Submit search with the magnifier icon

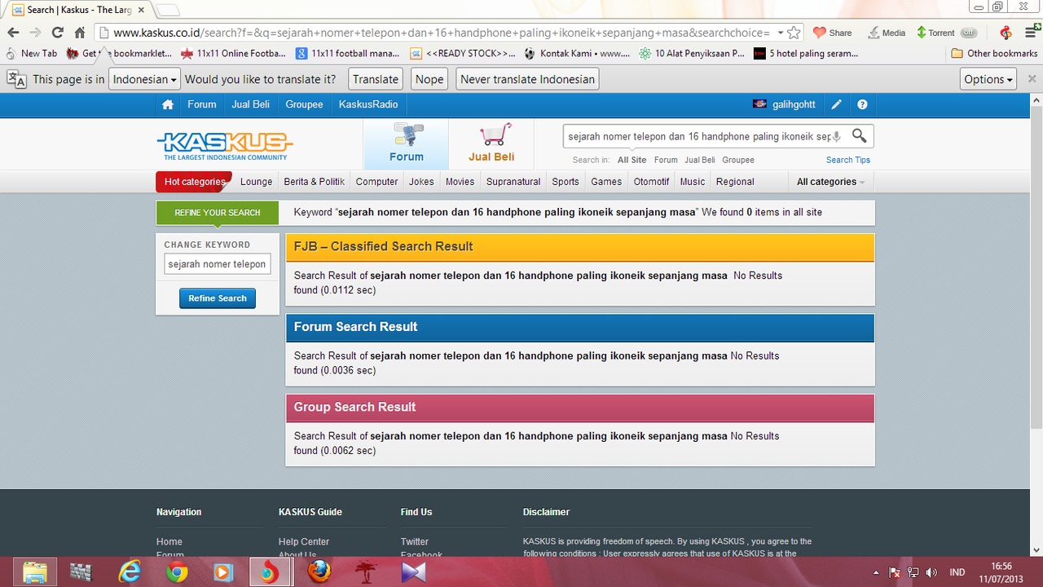[859, 135]
